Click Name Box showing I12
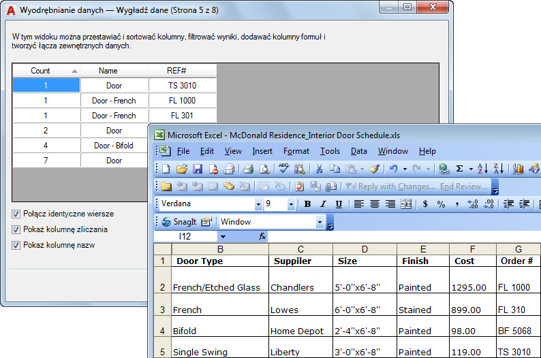The width and height of the screenshot is (541, 358). click(x=185, y=236)
